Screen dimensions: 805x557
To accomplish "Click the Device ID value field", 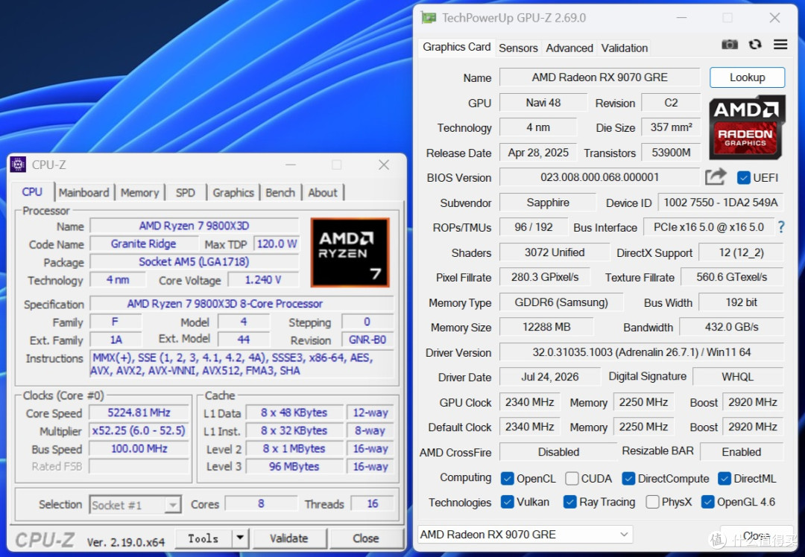I will 720,203.
